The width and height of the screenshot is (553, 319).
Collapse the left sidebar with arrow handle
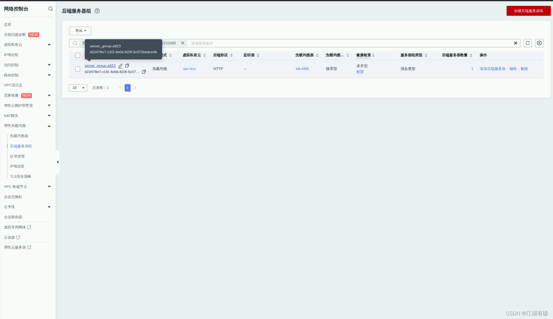tap(58, 162)
